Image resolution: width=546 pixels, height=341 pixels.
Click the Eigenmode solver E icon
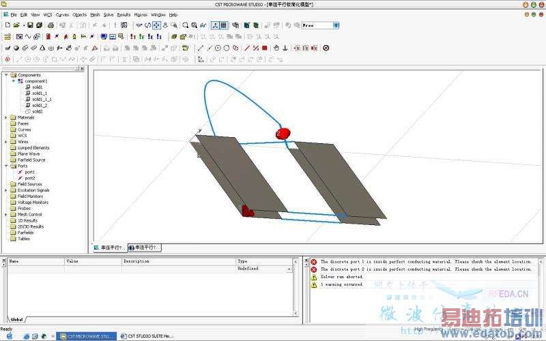(150, 37)
